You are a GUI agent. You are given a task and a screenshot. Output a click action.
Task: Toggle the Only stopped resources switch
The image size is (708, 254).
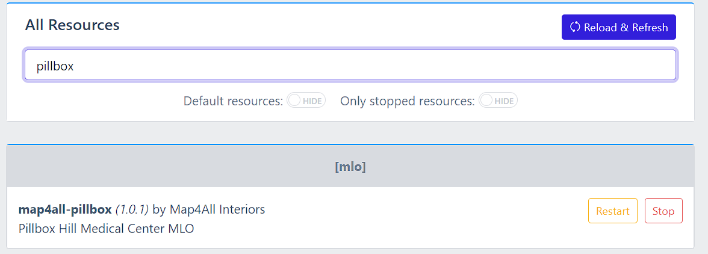coord(498,101)
